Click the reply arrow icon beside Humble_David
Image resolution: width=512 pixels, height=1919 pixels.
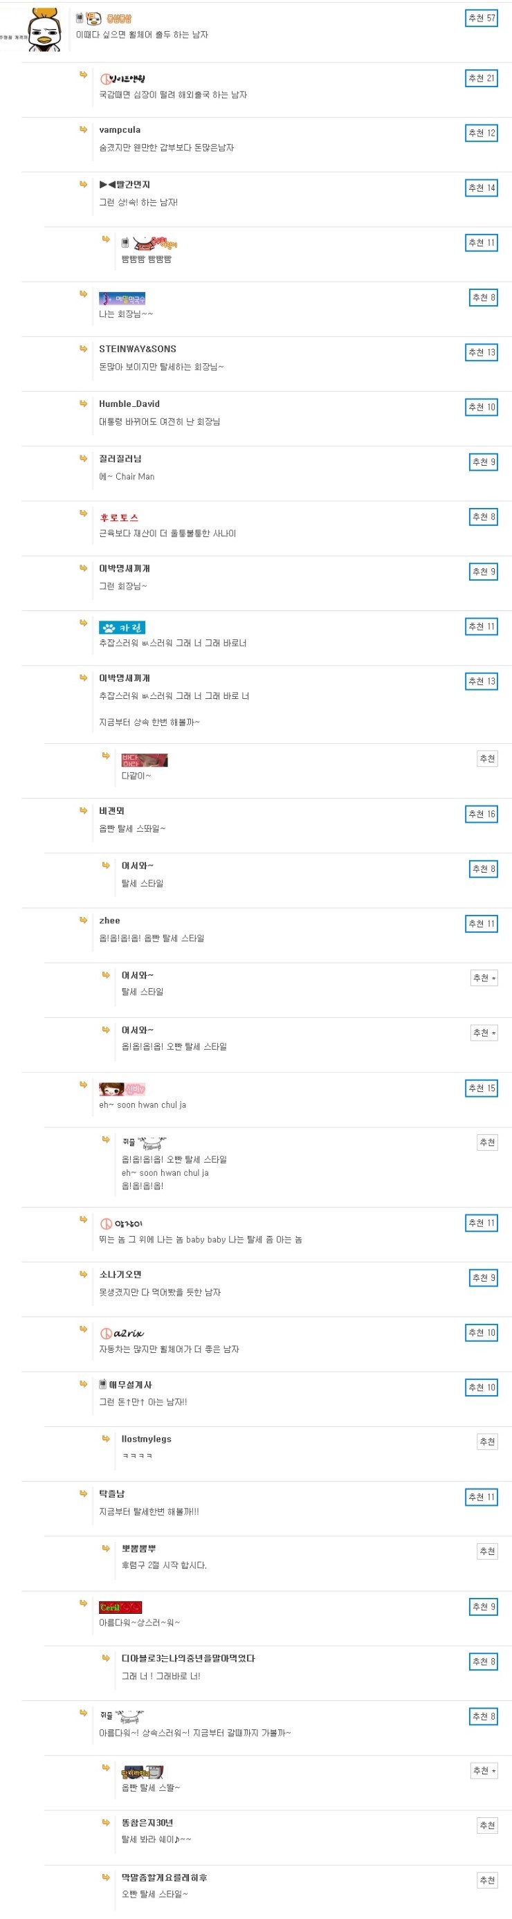tap(84, 403)
